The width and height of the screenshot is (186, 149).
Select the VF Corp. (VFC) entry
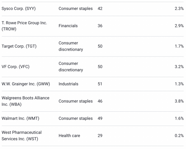coord(15,67)
